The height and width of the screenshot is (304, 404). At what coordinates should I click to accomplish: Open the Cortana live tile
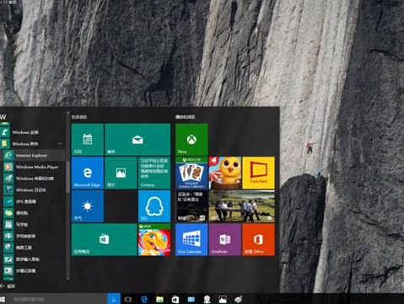154,173
